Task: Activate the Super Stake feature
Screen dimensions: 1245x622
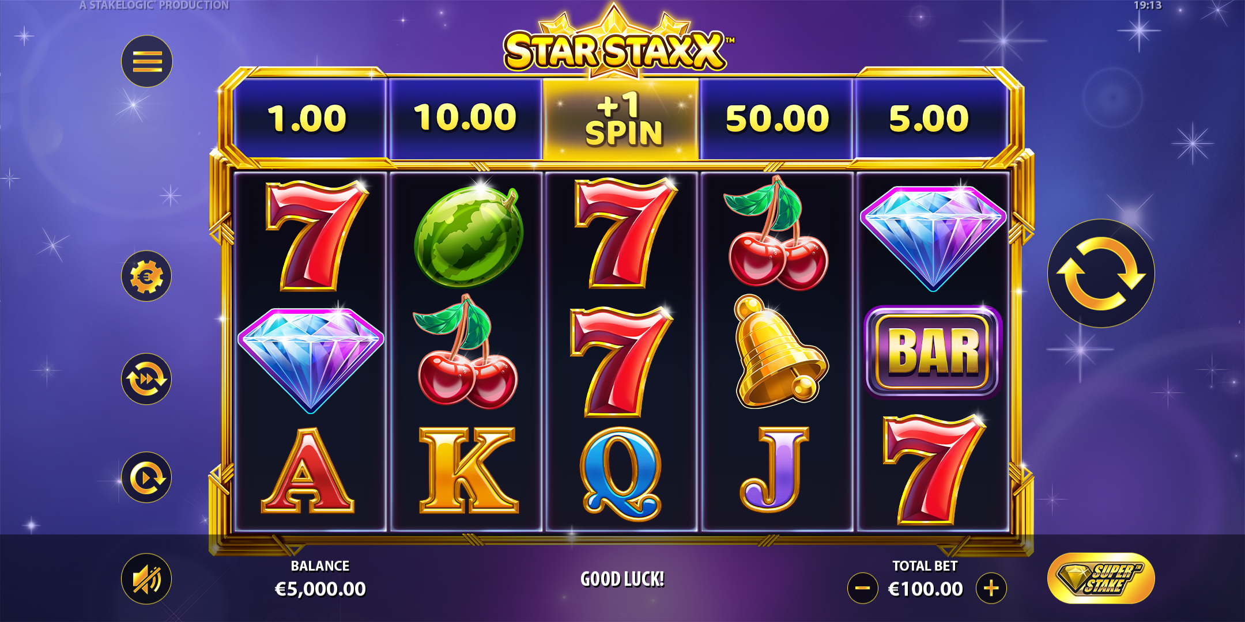Action: pos(1101,578)
